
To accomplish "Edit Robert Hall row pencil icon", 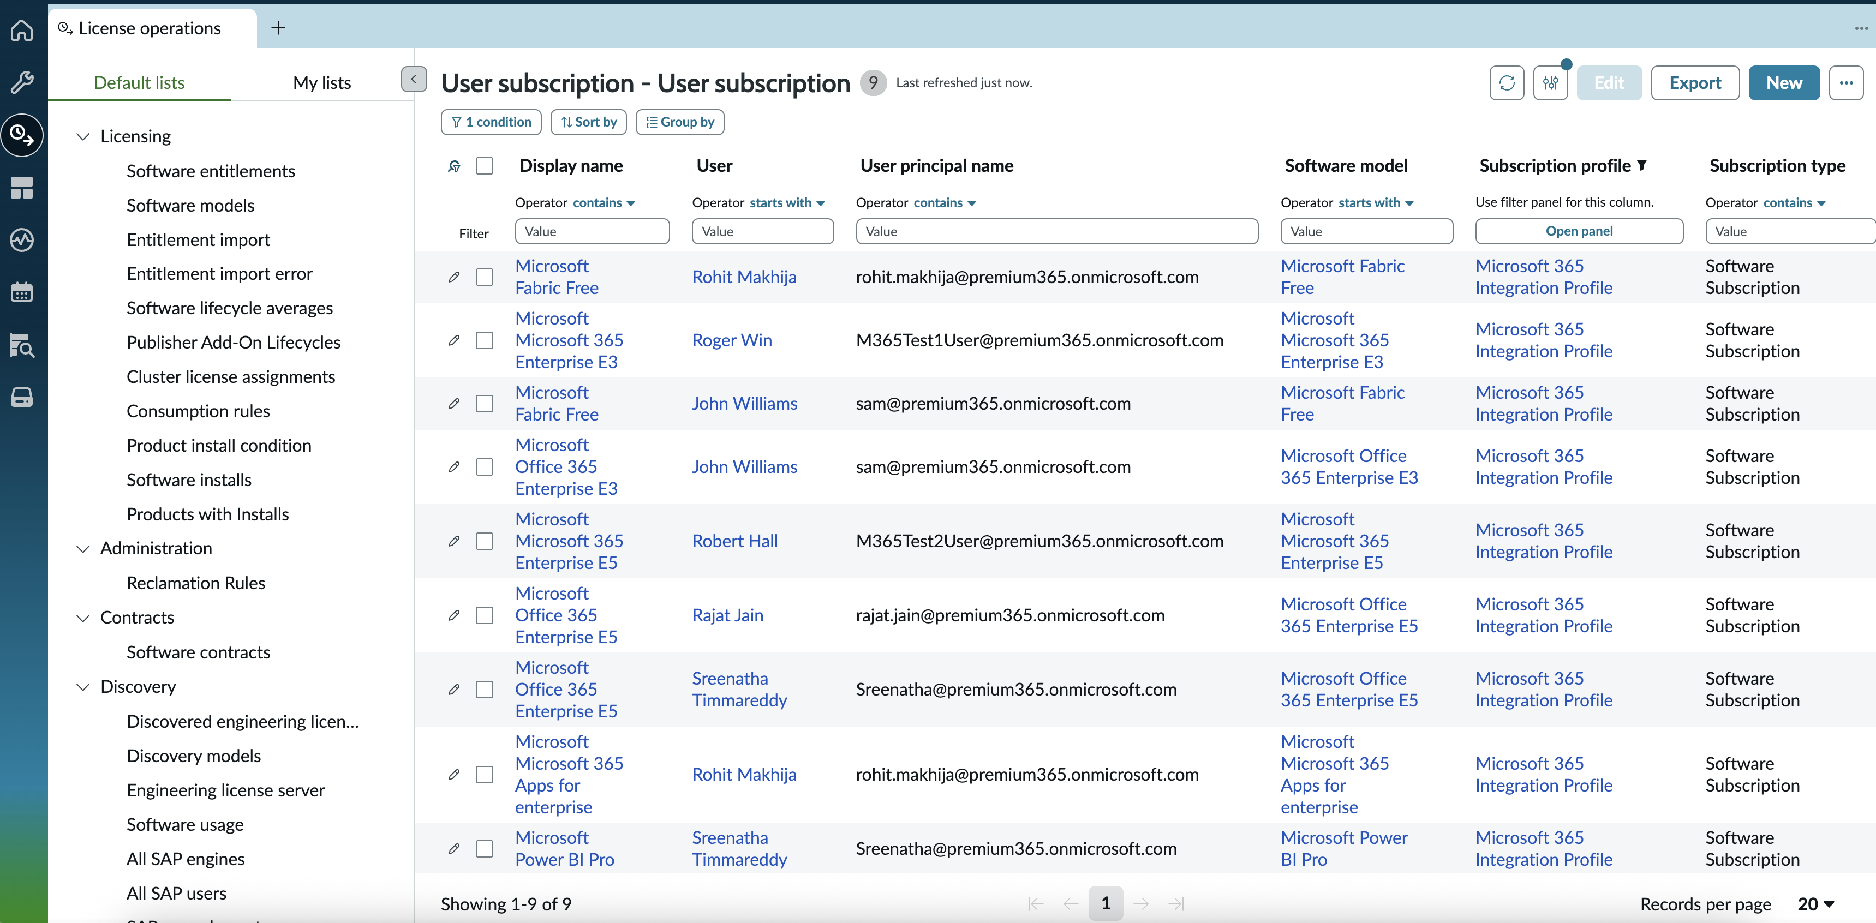I will coord(453,541).
